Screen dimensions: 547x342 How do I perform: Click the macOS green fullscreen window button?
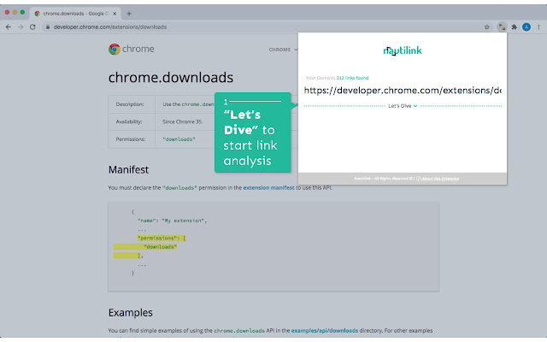(22, 12)
